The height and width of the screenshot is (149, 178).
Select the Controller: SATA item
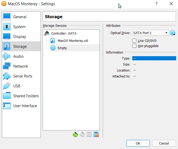pyautogui.click(x=64, y=33)
